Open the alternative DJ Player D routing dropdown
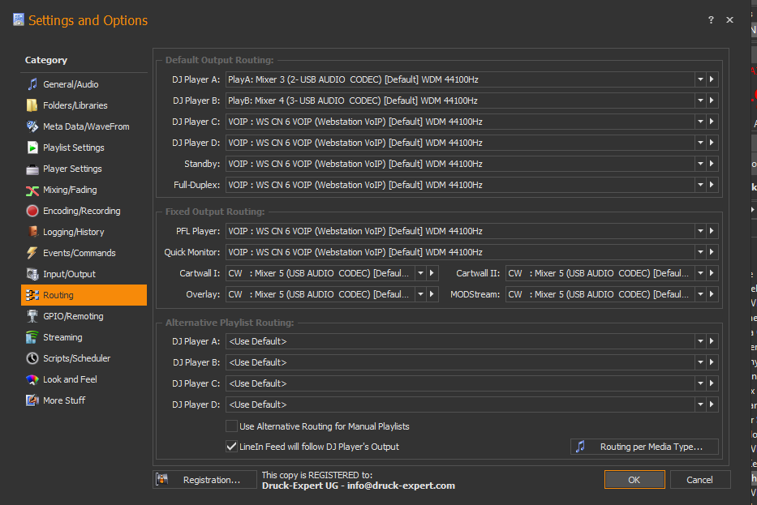The image size is (757, 505). [x=700, y=404]
